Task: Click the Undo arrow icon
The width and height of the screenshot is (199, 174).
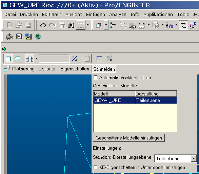Action: 43,25
